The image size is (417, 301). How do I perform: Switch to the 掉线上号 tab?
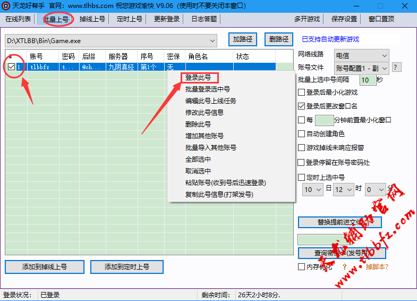[x=92, y=19]
